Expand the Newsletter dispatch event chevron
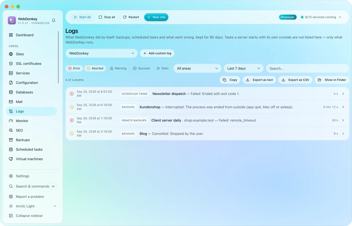The height and width of the screenshot is (226, 352). pos(343,94)
